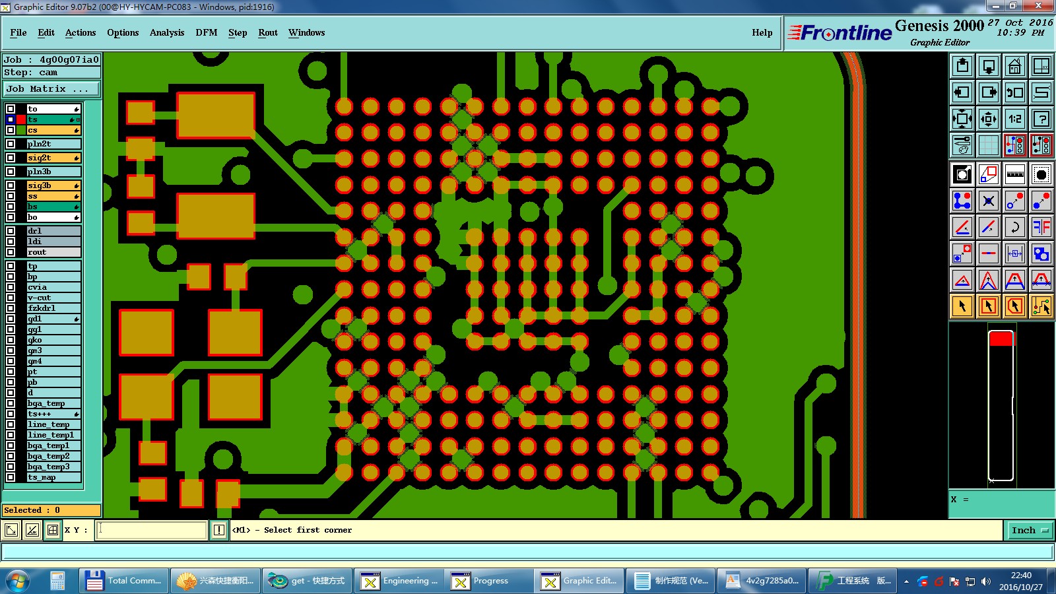Click the overlapping blue circles icon
The image size is (1056, 594).
(x=1041, y=253)
